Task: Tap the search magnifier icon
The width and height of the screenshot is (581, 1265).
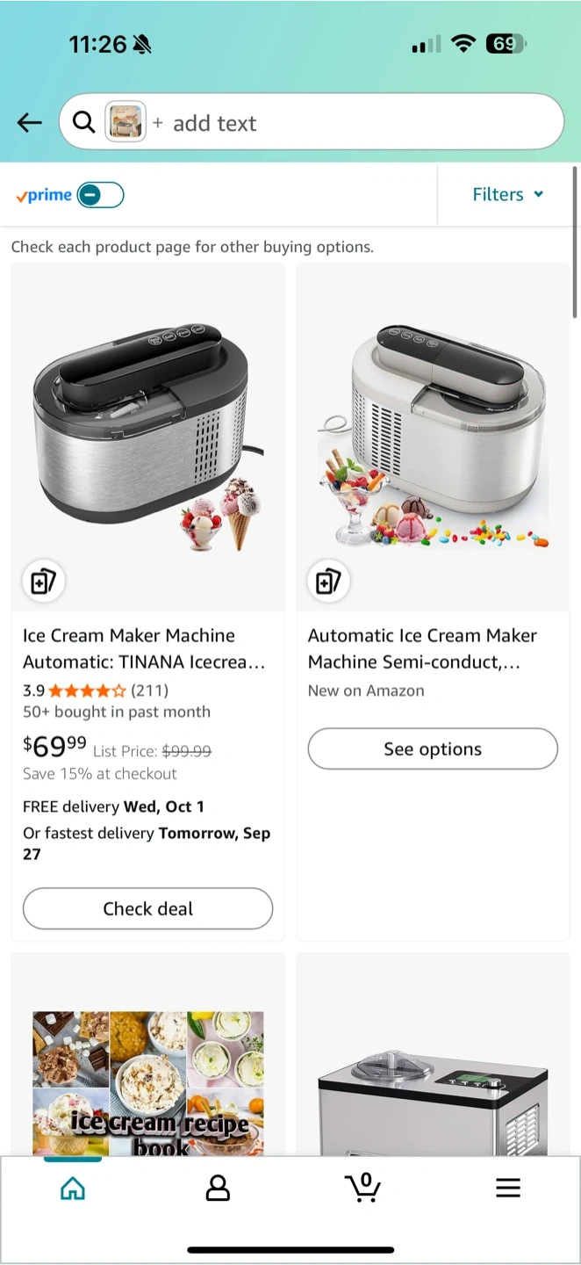Action: pyautogui.click(x=83, y=122)
